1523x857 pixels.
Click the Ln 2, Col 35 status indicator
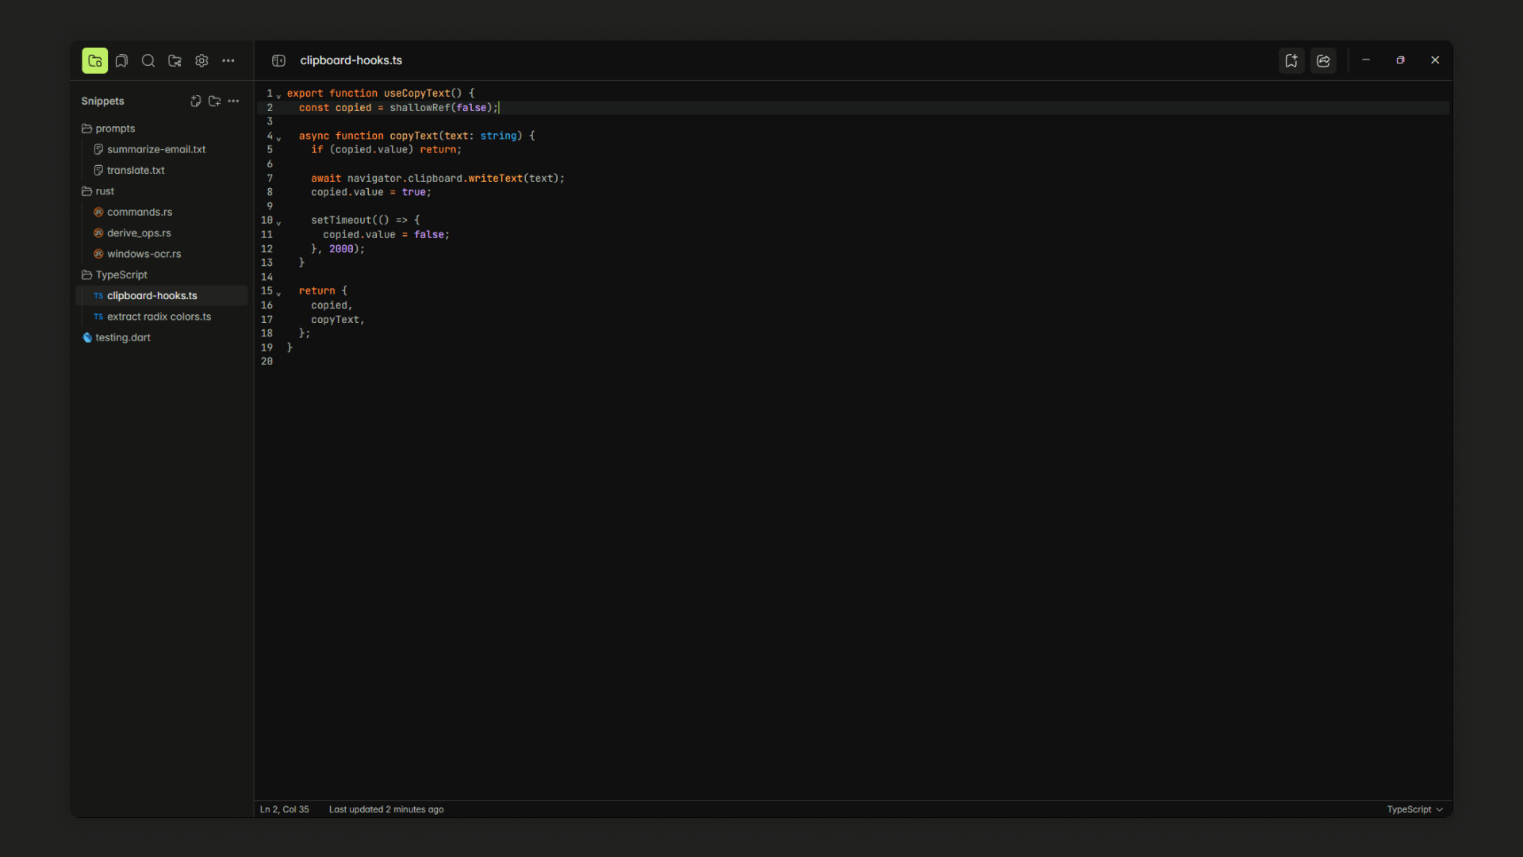[x=284, y=809]
